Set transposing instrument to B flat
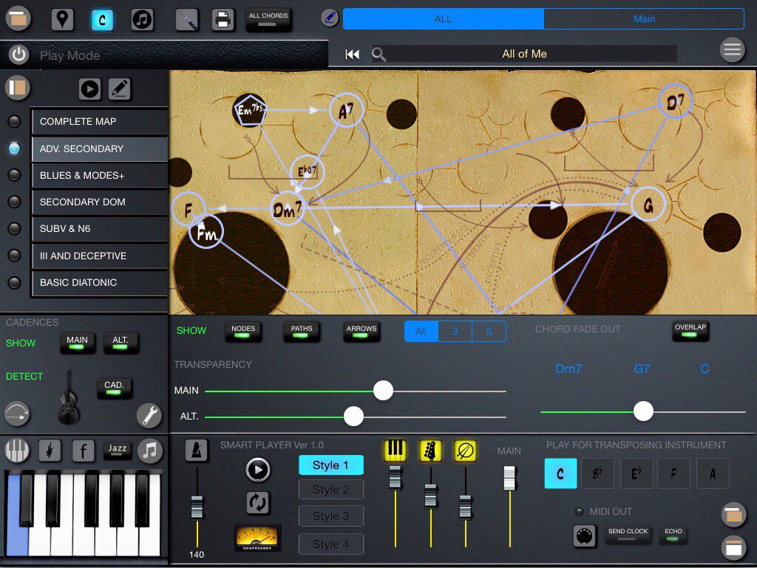The width and height of the screenshot is (757, 568). click(597, 473)
